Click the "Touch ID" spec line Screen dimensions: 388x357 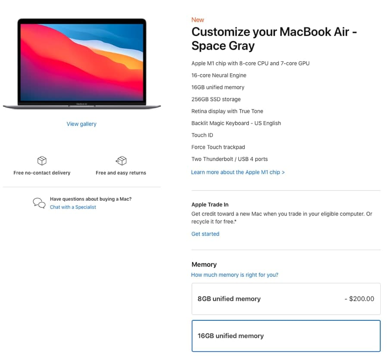pos(202,135)
